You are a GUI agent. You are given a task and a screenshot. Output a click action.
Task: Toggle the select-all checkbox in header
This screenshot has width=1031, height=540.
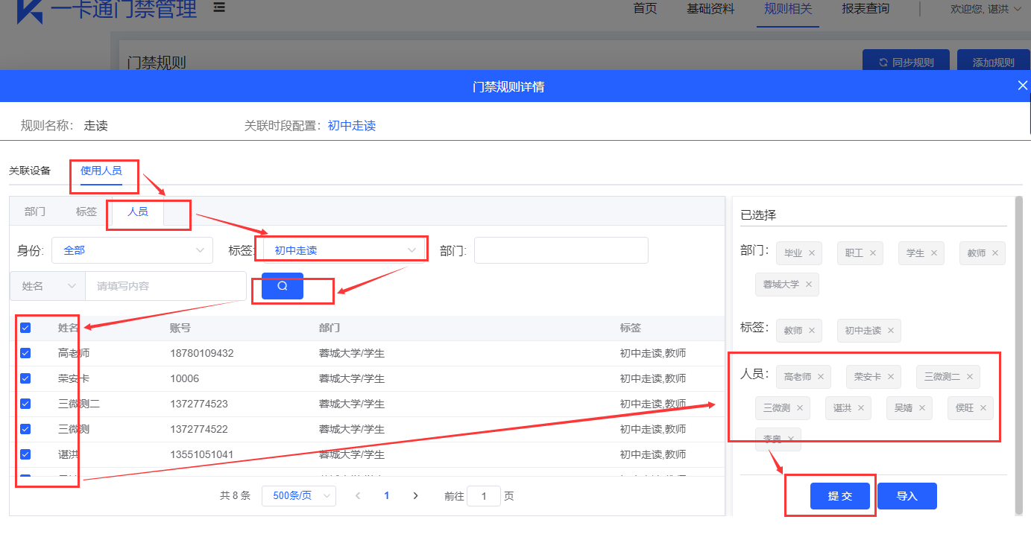pos(25,328)
